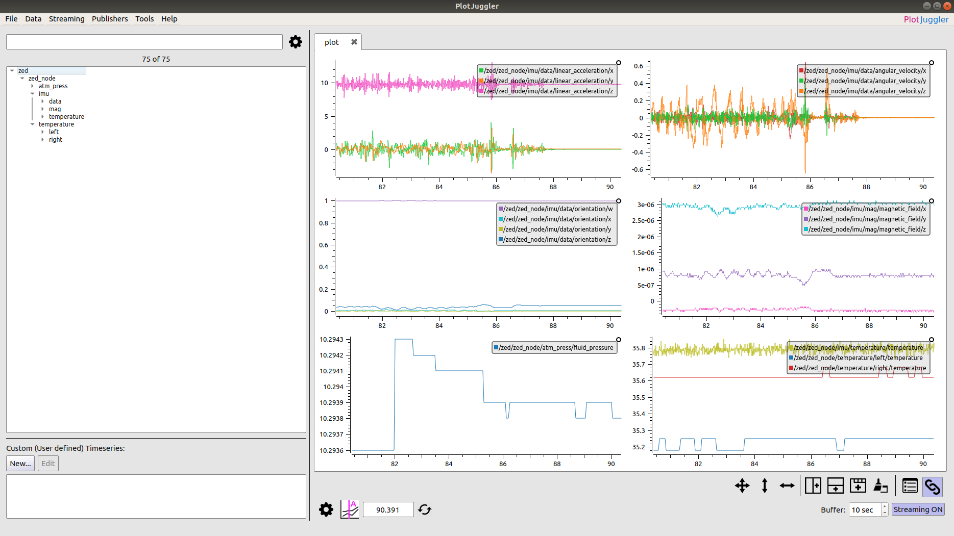The height and width of the screenshot is (536, 954).
Task: Fit plots vertically using the up-down arrow
Action: [765, 486]
